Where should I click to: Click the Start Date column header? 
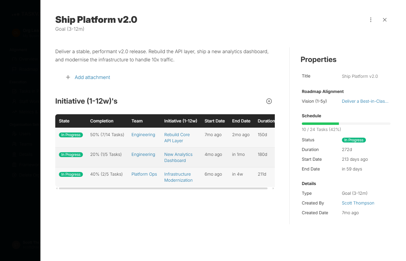point(215,121)
